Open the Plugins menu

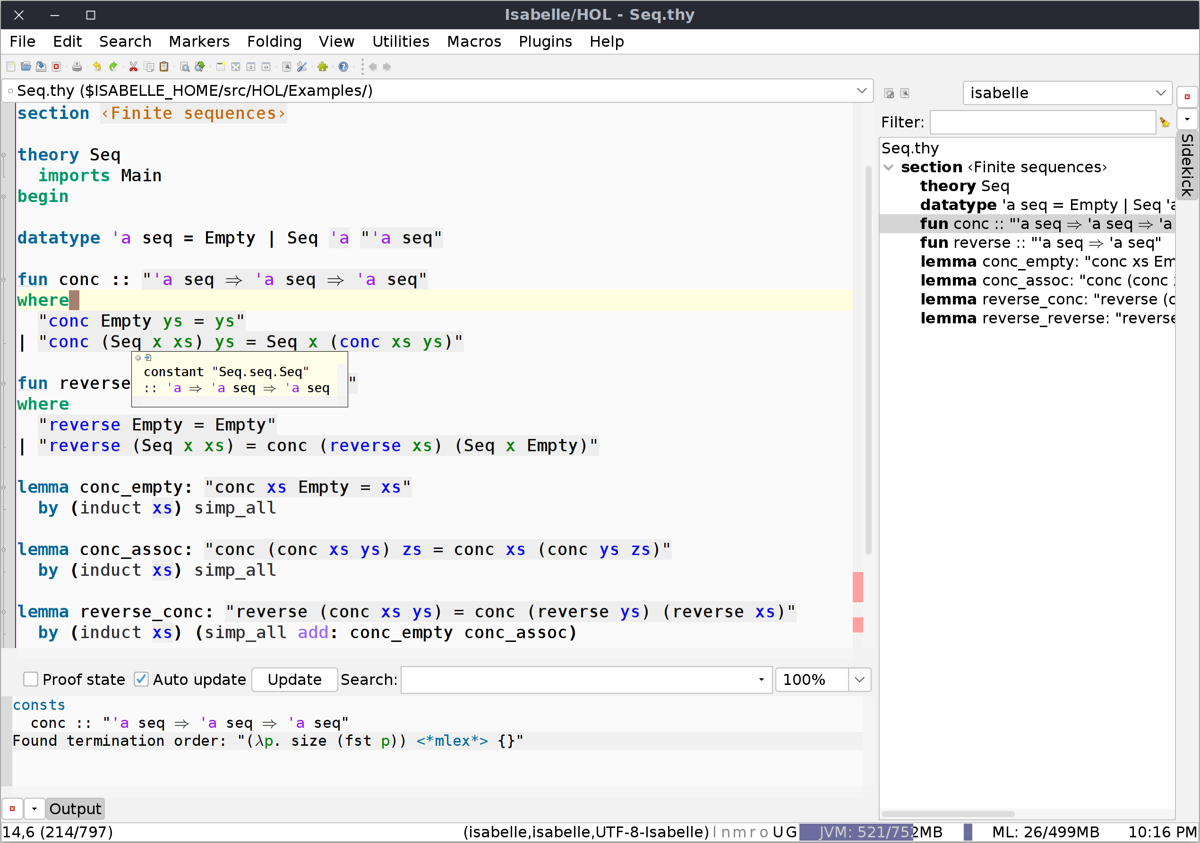[545, 41]
